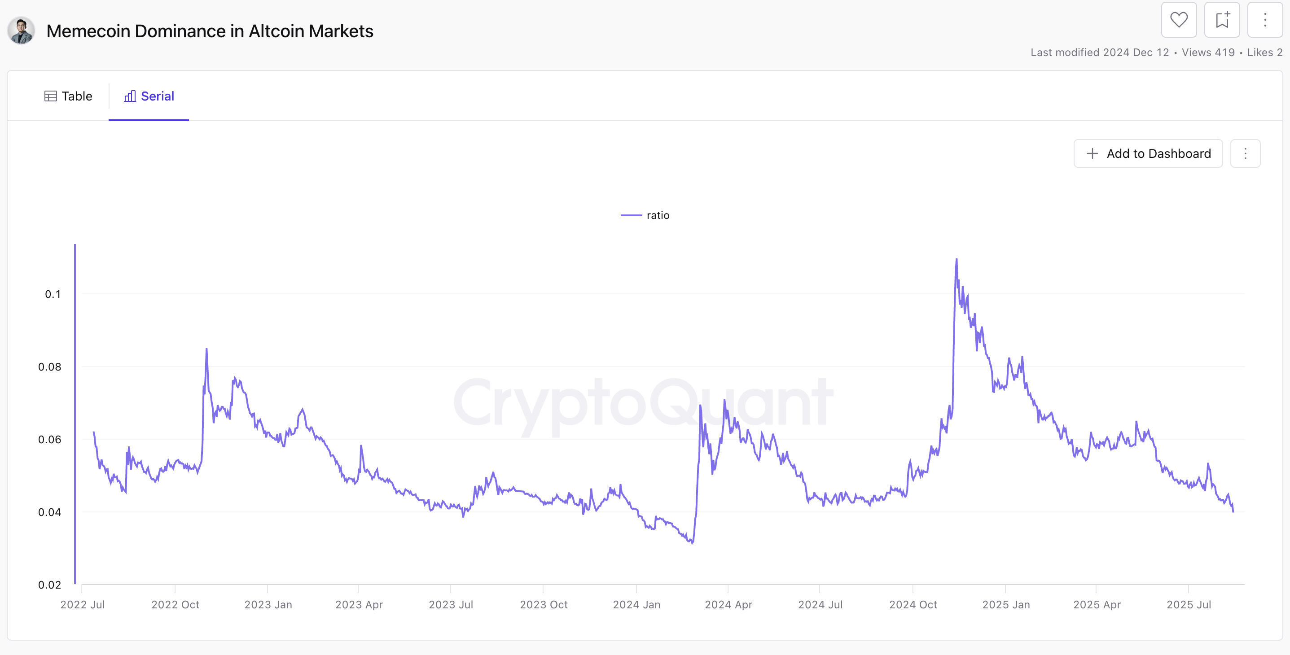This screenshot has height=655, width=1290.
Task: Click the heart icon to like this chart
Action: [x=1179, y=19]
